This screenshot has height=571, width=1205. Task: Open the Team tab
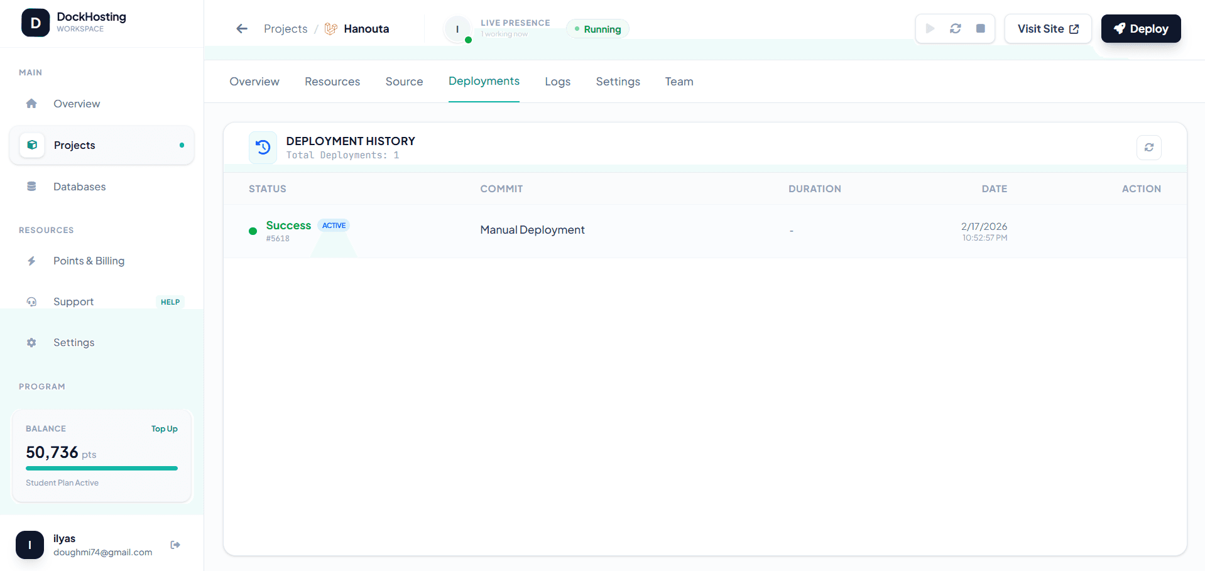tap(679, 81)
